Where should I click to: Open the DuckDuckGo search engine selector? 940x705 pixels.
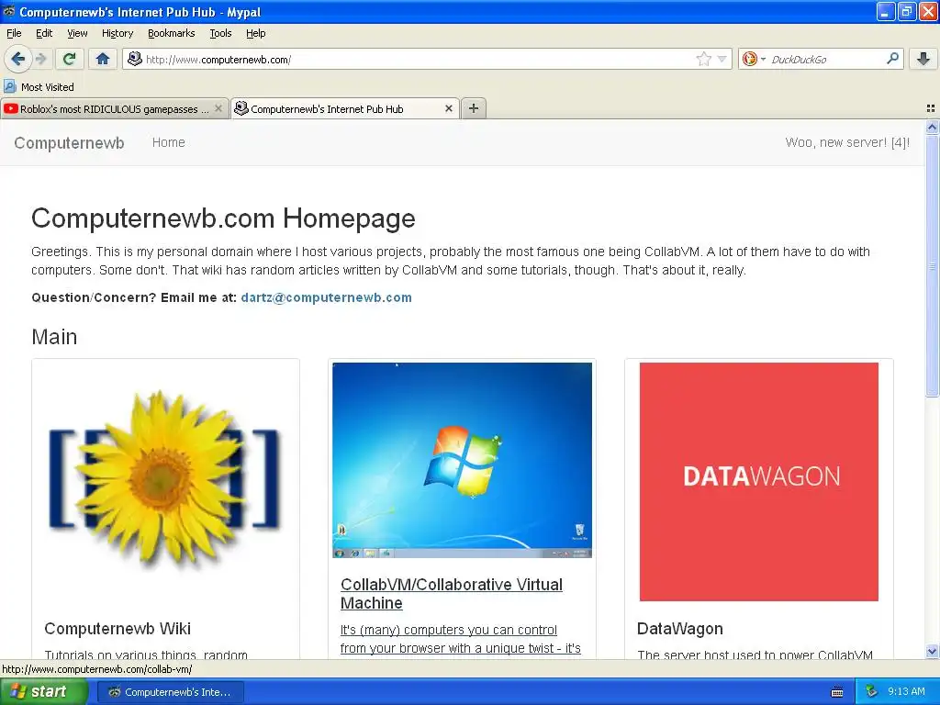[754, 59]
